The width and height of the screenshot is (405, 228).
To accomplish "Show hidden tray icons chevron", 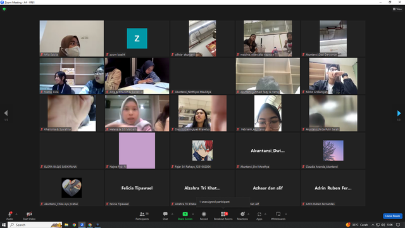I will click(373, 225).
